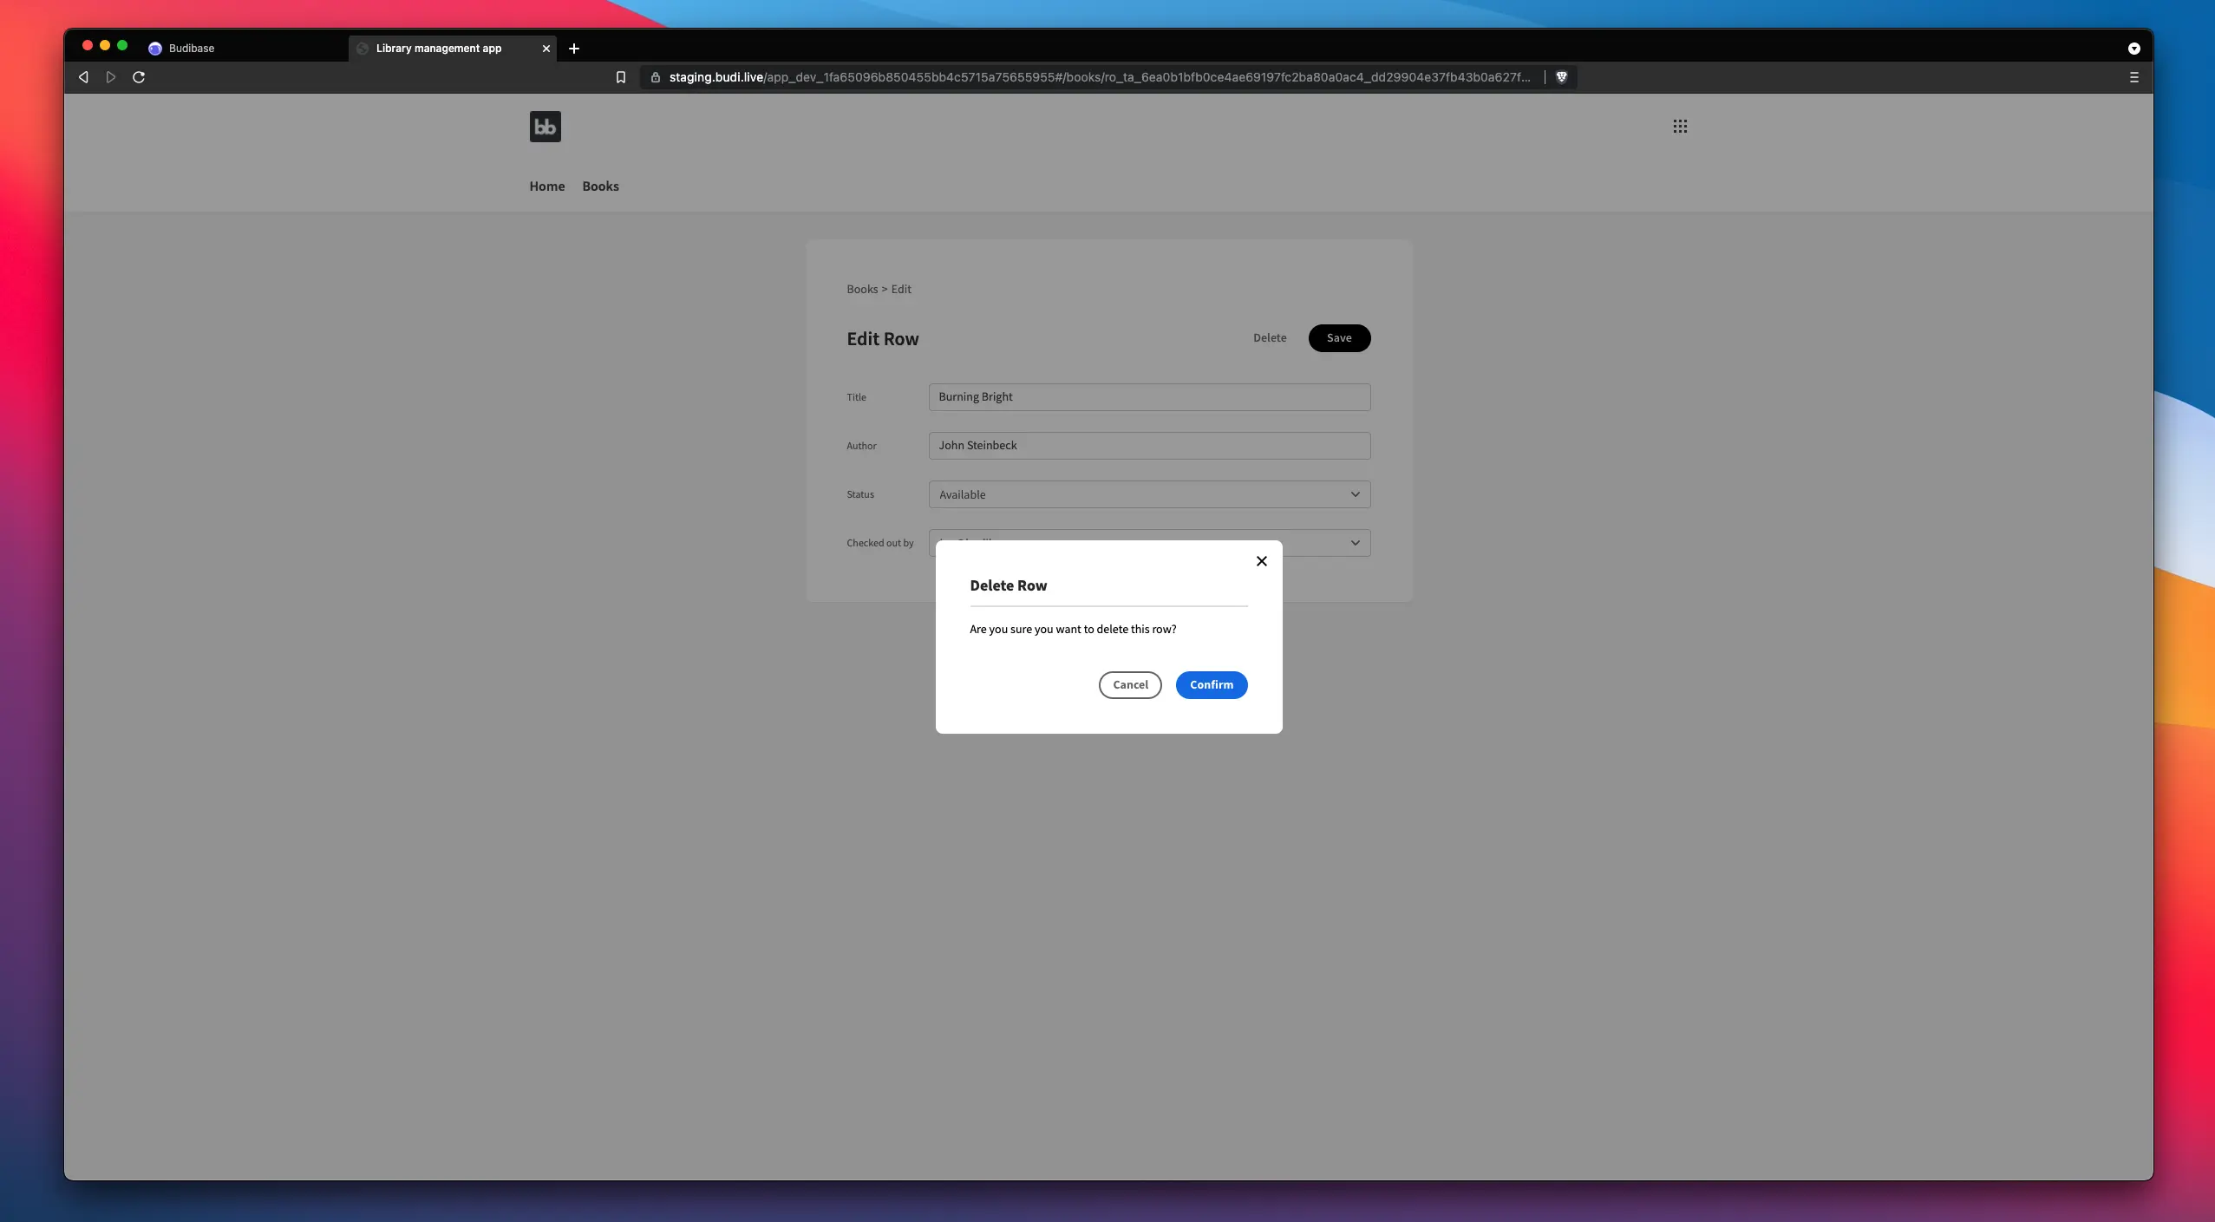Click the browser reload/refresh icon
2215x1222 pixels.
point(137,76)
